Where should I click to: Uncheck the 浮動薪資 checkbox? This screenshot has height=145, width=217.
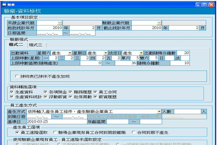tap(45, 97)
